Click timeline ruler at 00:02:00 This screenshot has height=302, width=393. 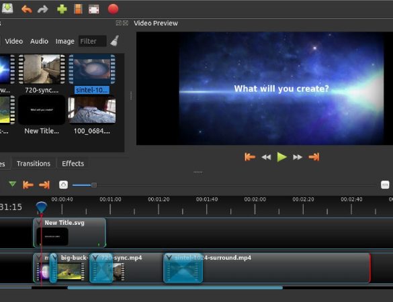pyautogui.click(x=255, y=199)
